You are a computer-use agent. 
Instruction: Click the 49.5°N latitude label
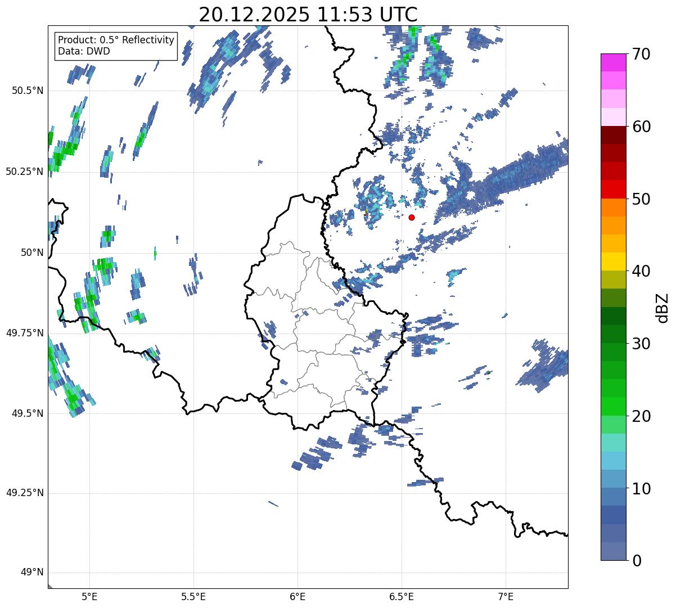click(28, 413)
